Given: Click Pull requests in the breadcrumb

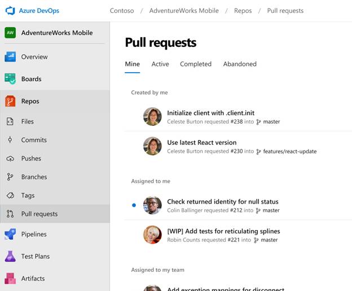Looking at the screenshot, I should tap(285, 11).
